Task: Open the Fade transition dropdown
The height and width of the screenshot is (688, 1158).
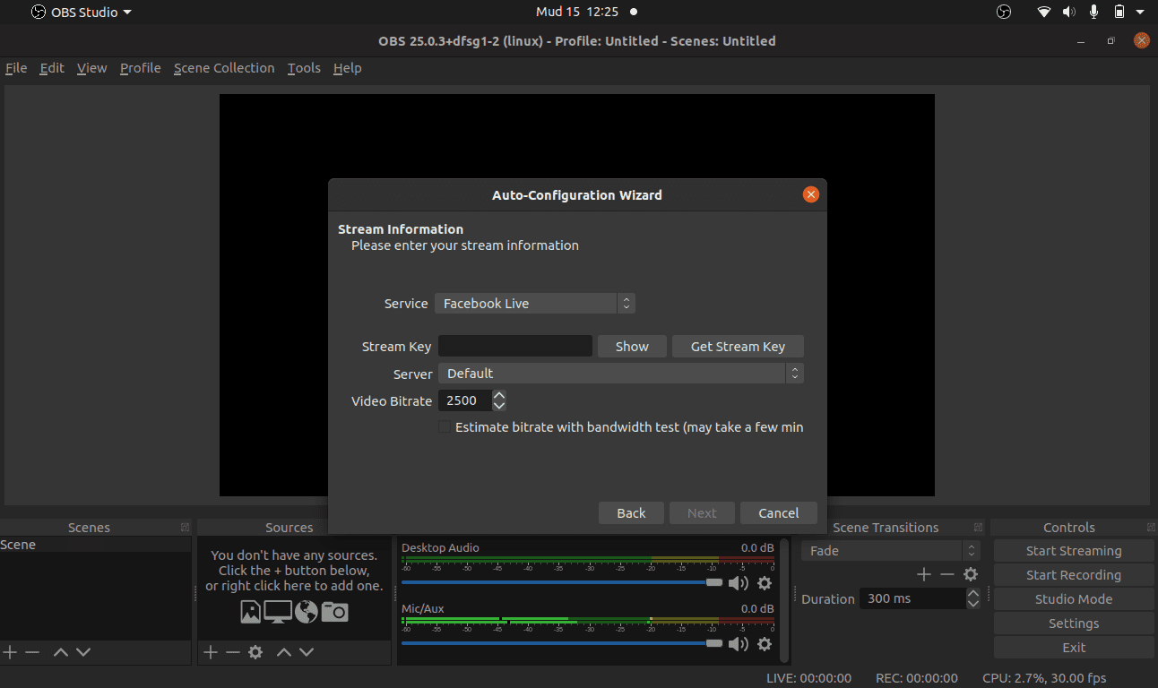Action: 891,551
